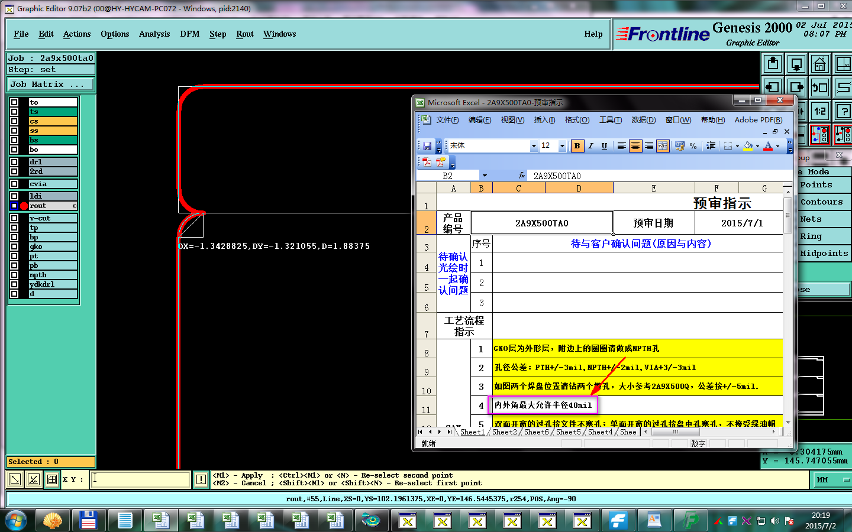Toggle Italic in Excel toolbar
852x532 pixels.
tap(590, 146)
